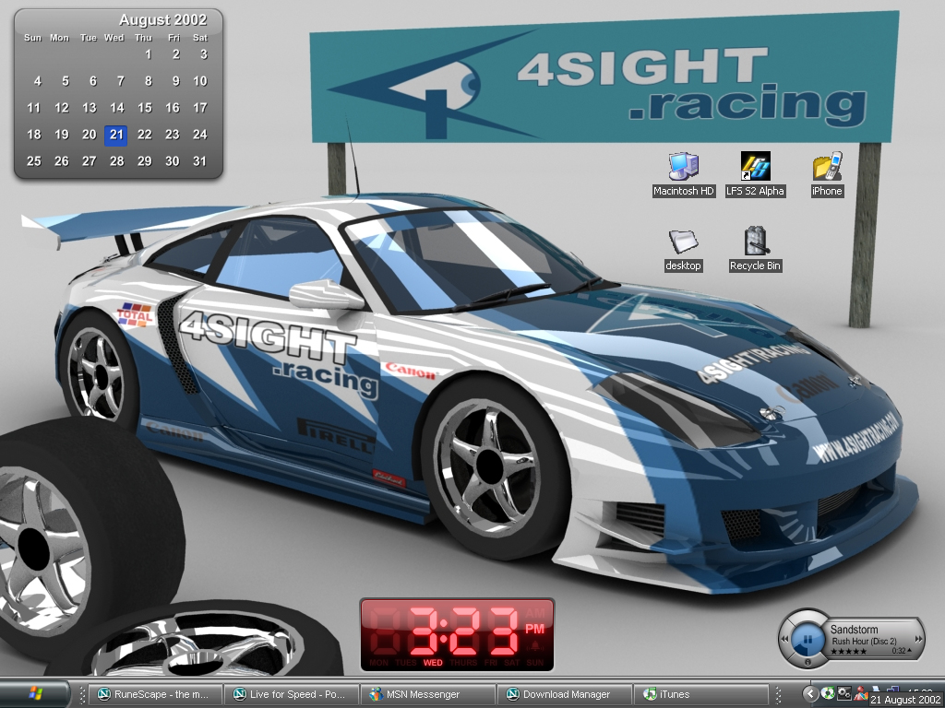Viewport: 945px width, 708px height.
Task: Launch the LFS S2 Alpha shortcut
Action: pos(755,174)
